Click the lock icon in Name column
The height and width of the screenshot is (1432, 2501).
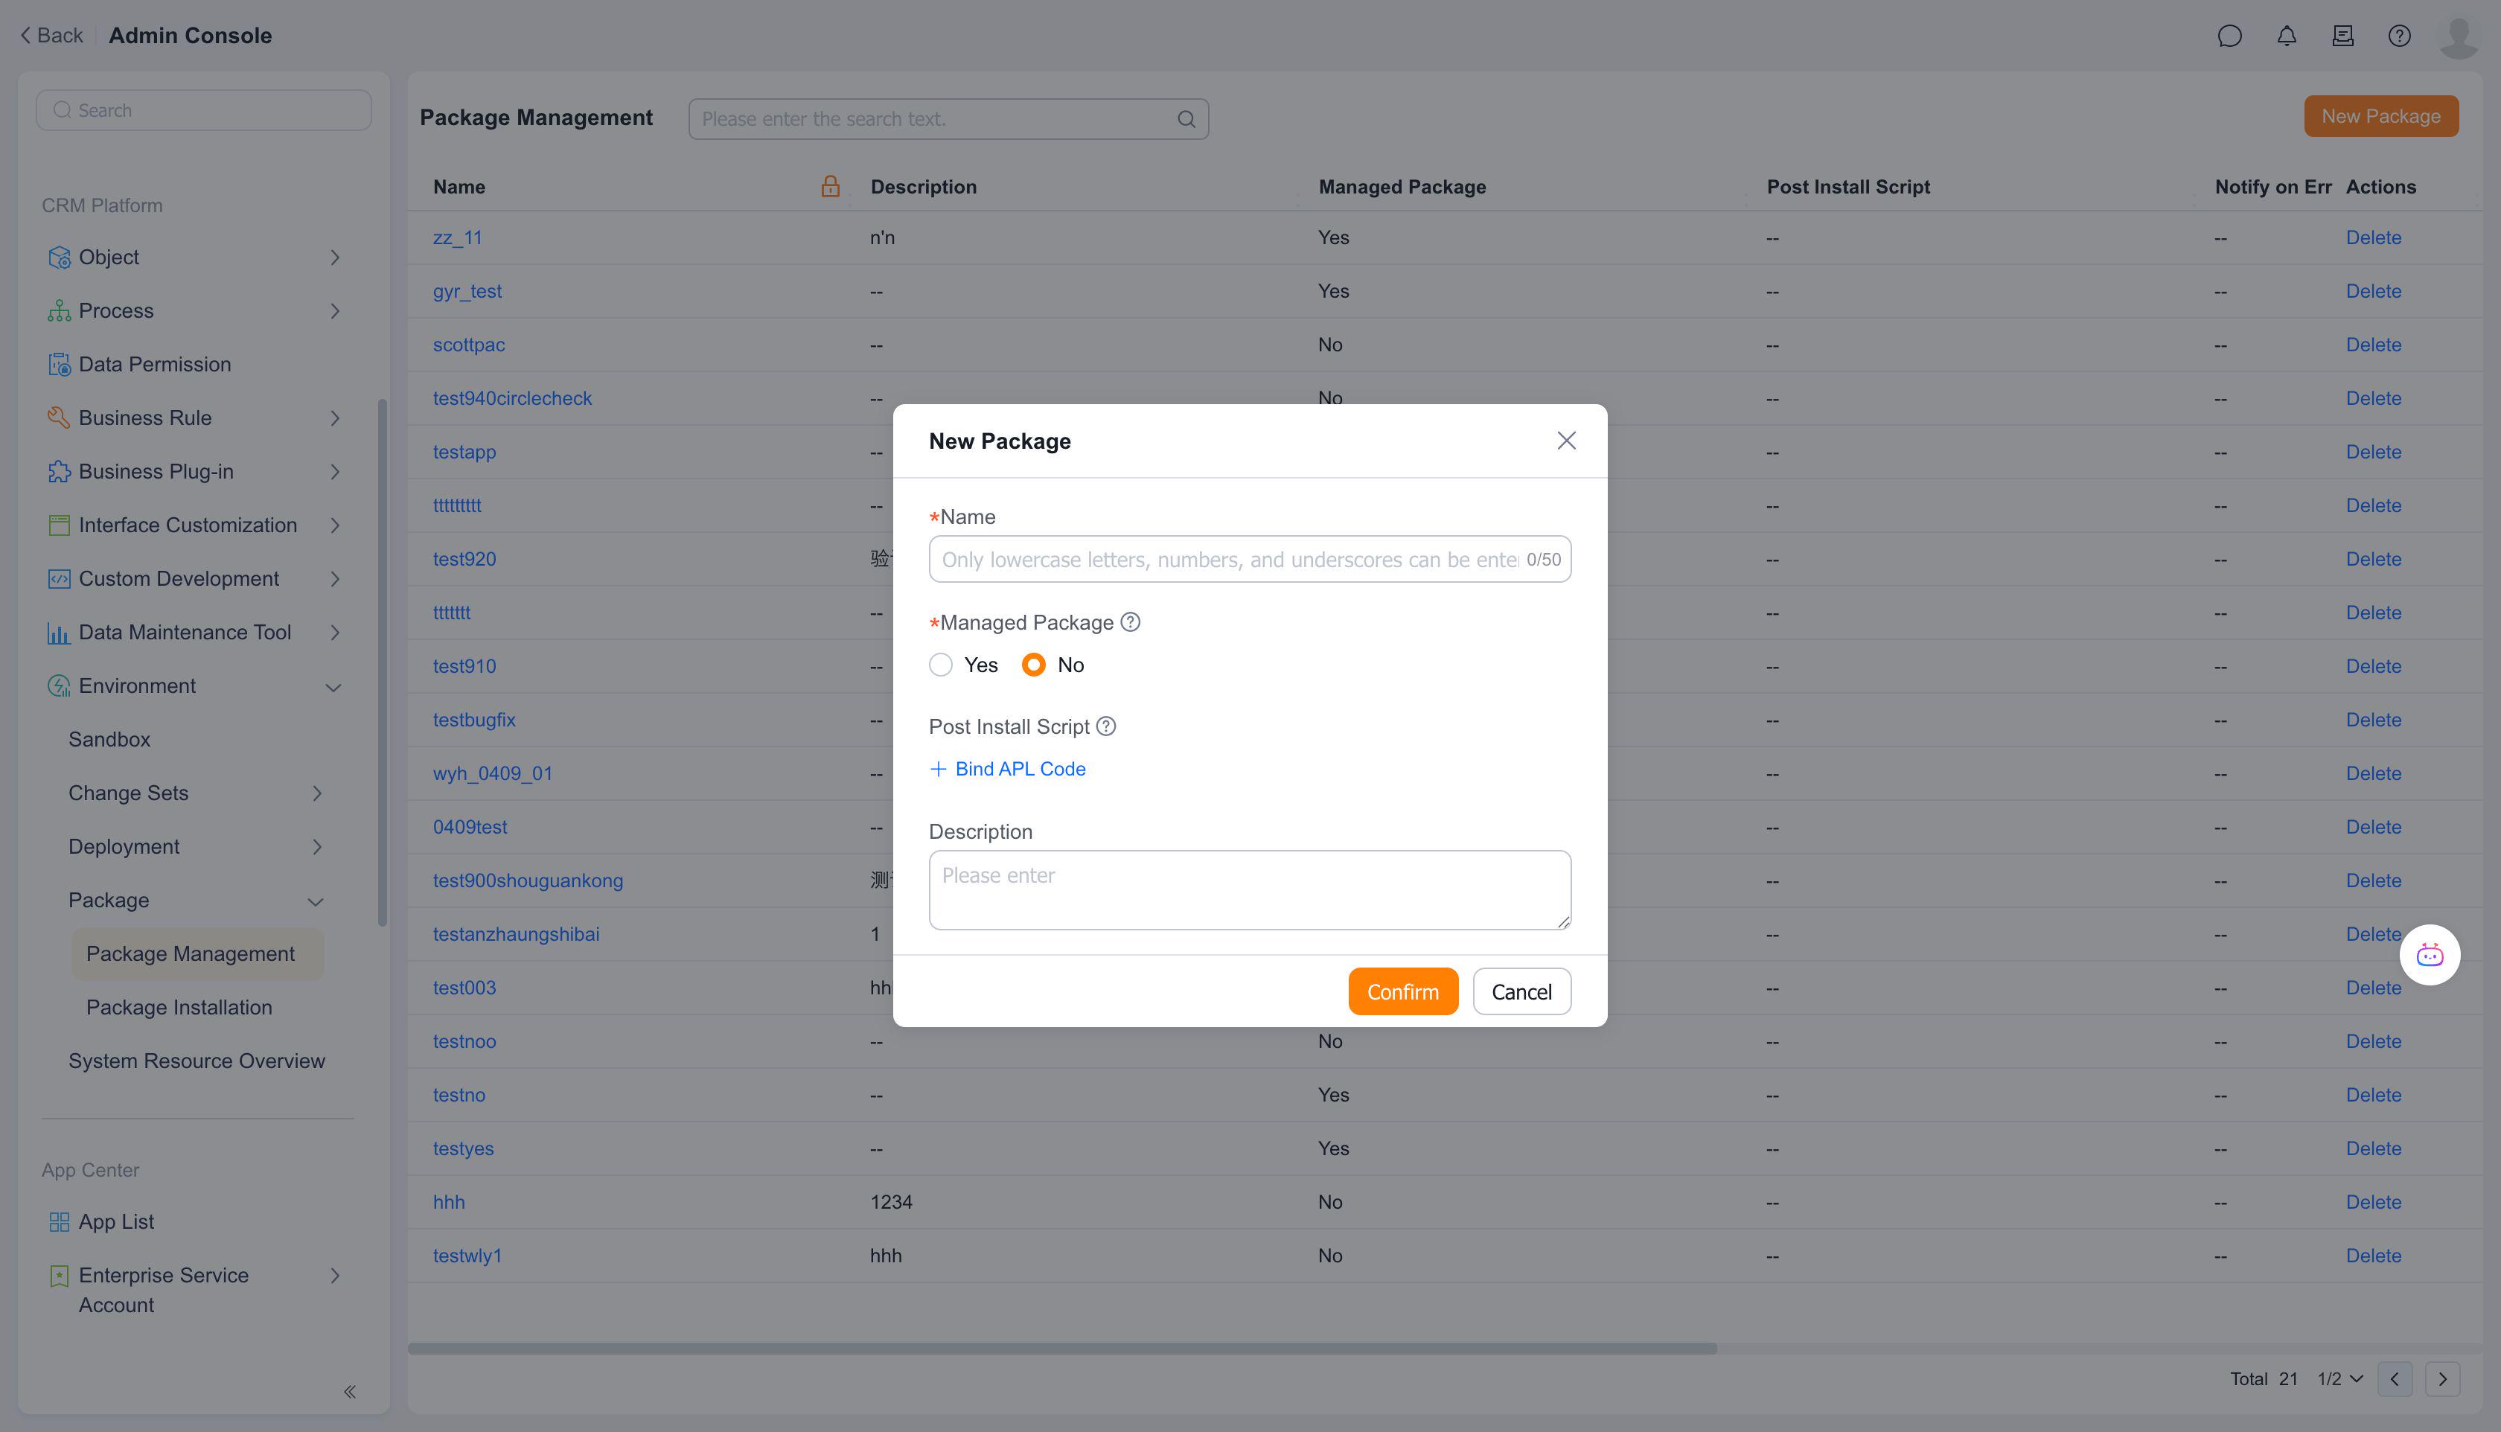tap(830, 186)
